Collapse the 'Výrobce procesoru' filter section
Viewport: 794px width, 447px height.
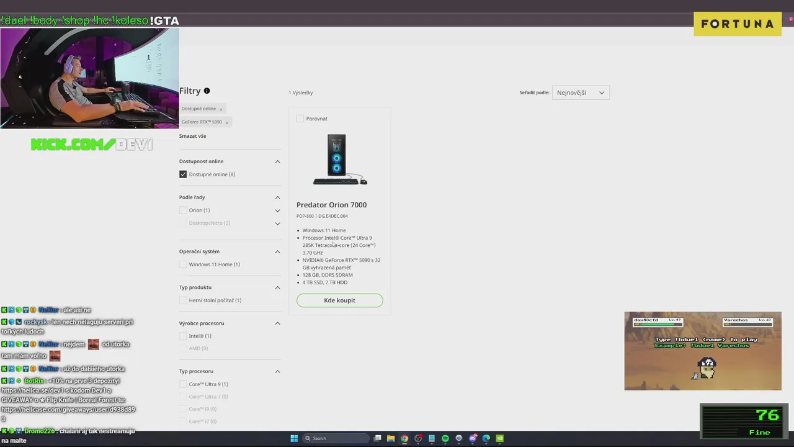click(x=277, y=323)
